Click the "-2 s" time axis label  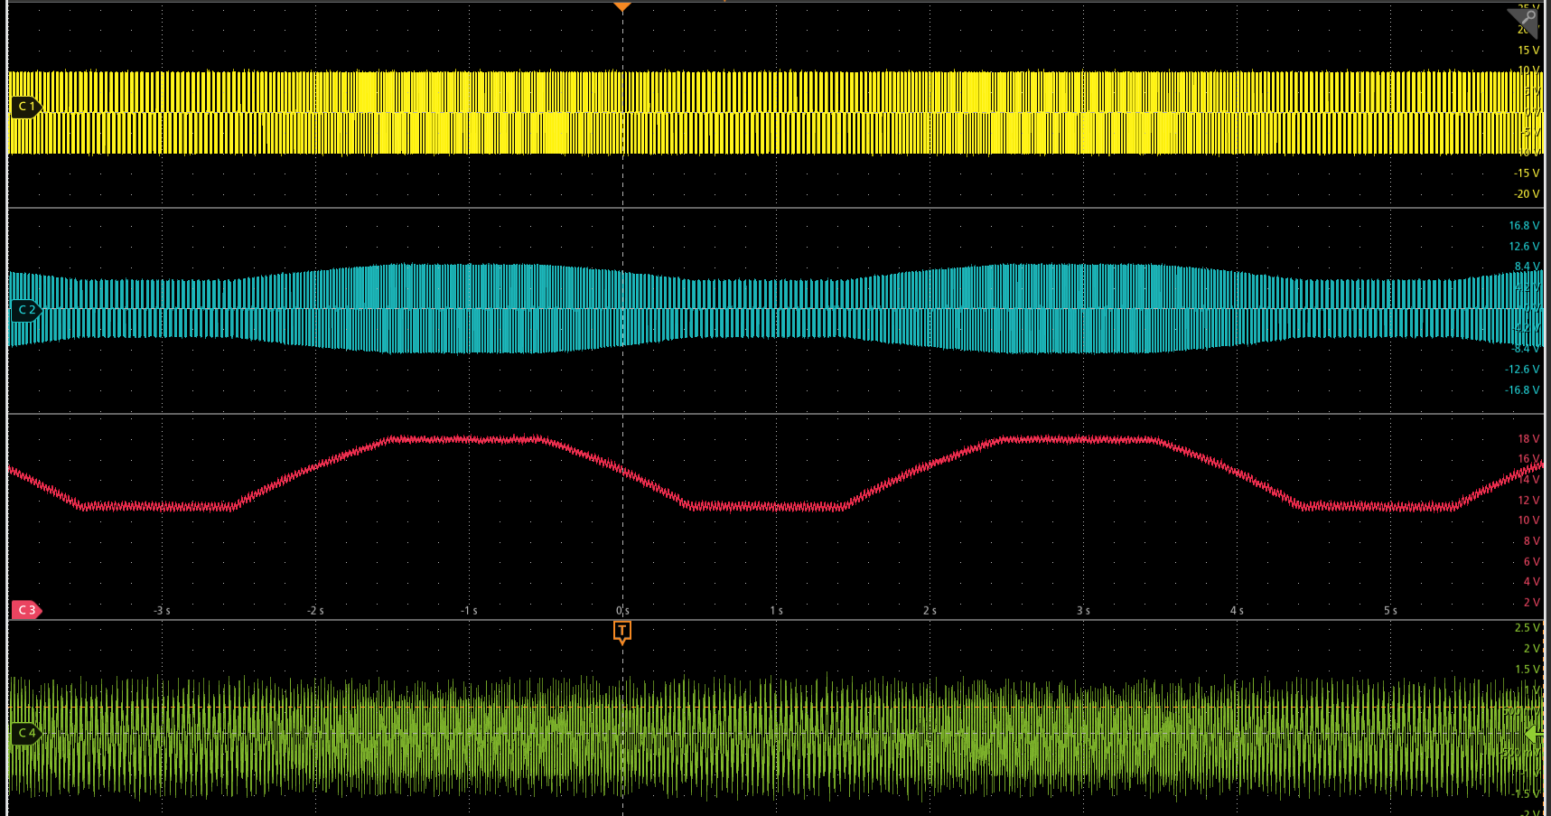tap(315, 611)
